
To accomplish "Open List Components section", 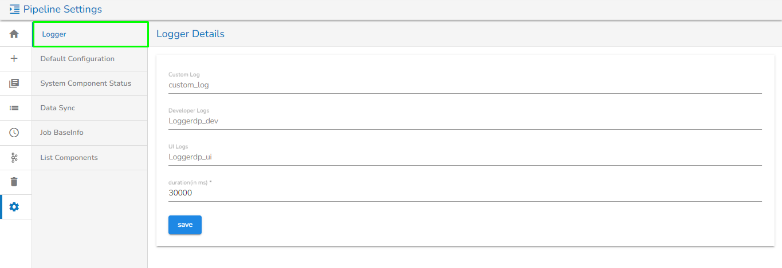I will coord(90,158).
